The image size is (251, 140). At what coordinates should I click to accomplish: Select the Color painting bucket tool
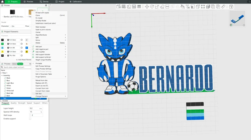pos(183,6)
